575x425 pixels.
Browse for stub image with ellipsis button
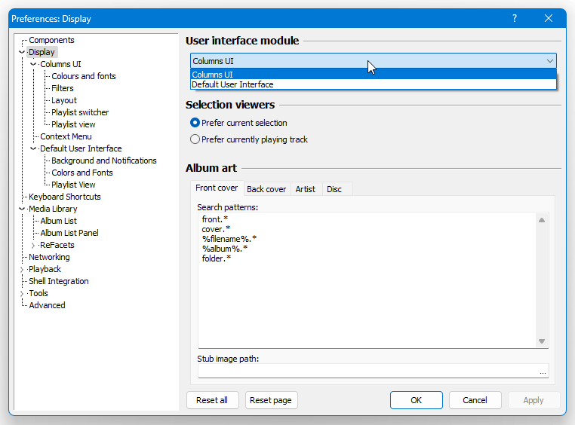click(x=543, y=372)
